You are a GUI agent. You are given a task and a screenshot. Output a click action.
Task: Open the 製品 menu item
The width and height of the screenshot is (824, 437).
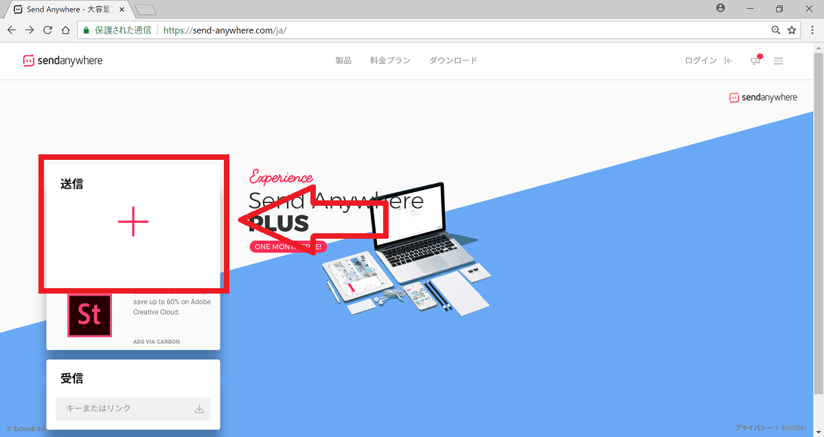pos(343,60)
